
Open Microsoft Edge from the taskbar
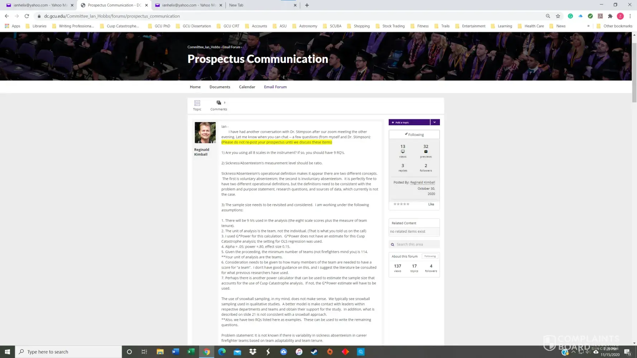pyautogui.click(x=222, y=352)
